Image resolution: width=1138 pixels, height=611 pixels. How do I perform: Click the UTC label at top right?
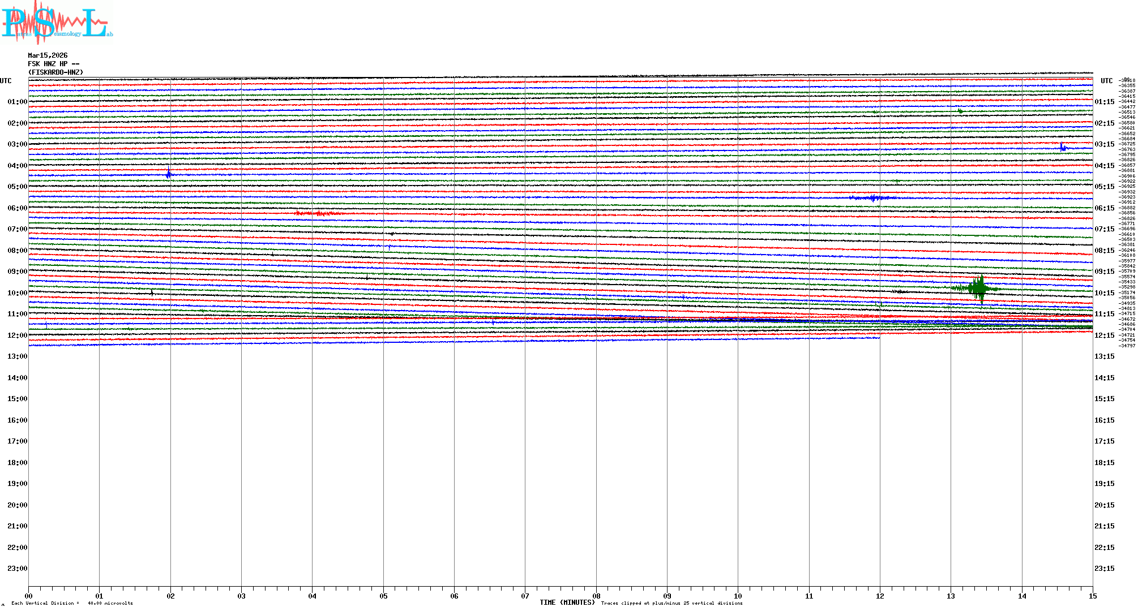1106,81
